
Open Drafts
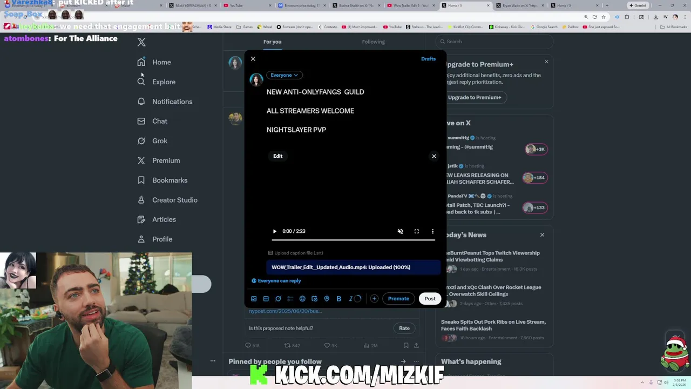point(429,59)
